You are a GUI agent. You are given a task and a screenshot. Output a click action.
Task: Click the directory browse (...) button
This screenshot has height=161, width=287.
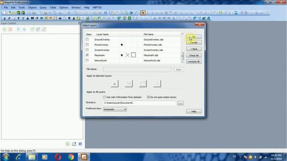[x=180, y=103]
